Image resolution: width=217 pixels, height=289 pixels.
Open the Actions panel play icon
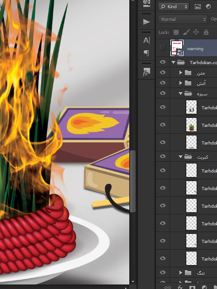tap(146, 22)
